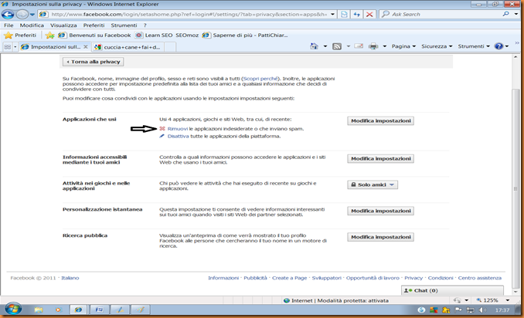Open the Solo amici privacy dropdown

[373, 185]
